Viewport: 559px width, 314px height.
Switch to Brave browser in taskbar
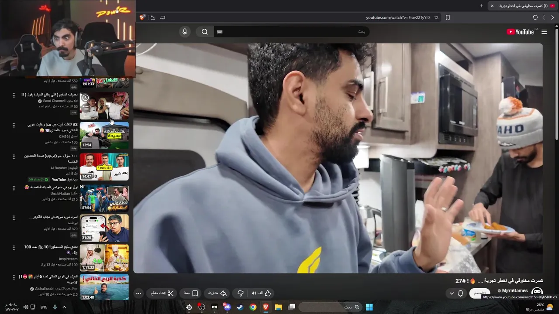point(266,307)
